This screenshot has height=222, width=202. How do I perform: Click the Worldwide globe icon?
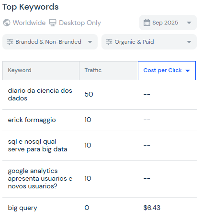pos(7,23)
